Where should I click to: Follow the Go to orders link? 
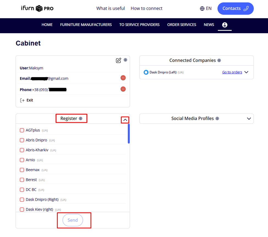pos(232,72)
